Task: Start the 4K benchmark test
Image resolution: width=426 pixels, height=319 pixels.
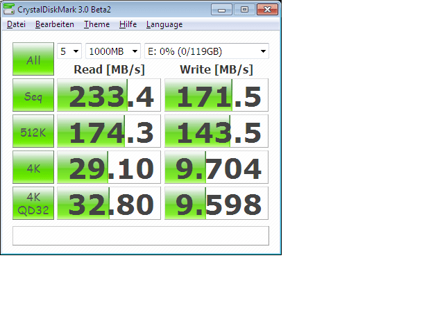Action: [x=33, y=167]
